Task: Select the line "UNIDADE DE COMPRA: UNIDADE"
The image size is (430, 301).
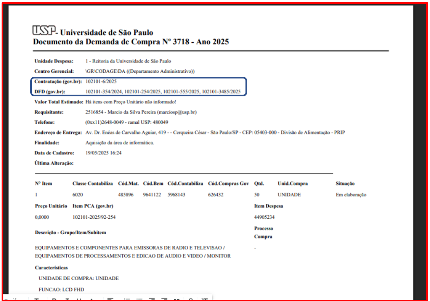Action: point(79,279)
